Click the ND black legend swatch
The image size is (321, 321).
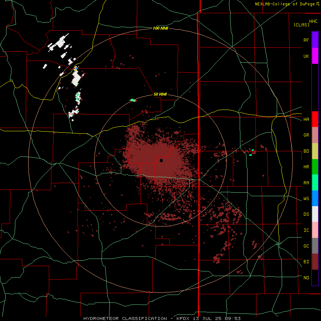[x=315, y=277]
